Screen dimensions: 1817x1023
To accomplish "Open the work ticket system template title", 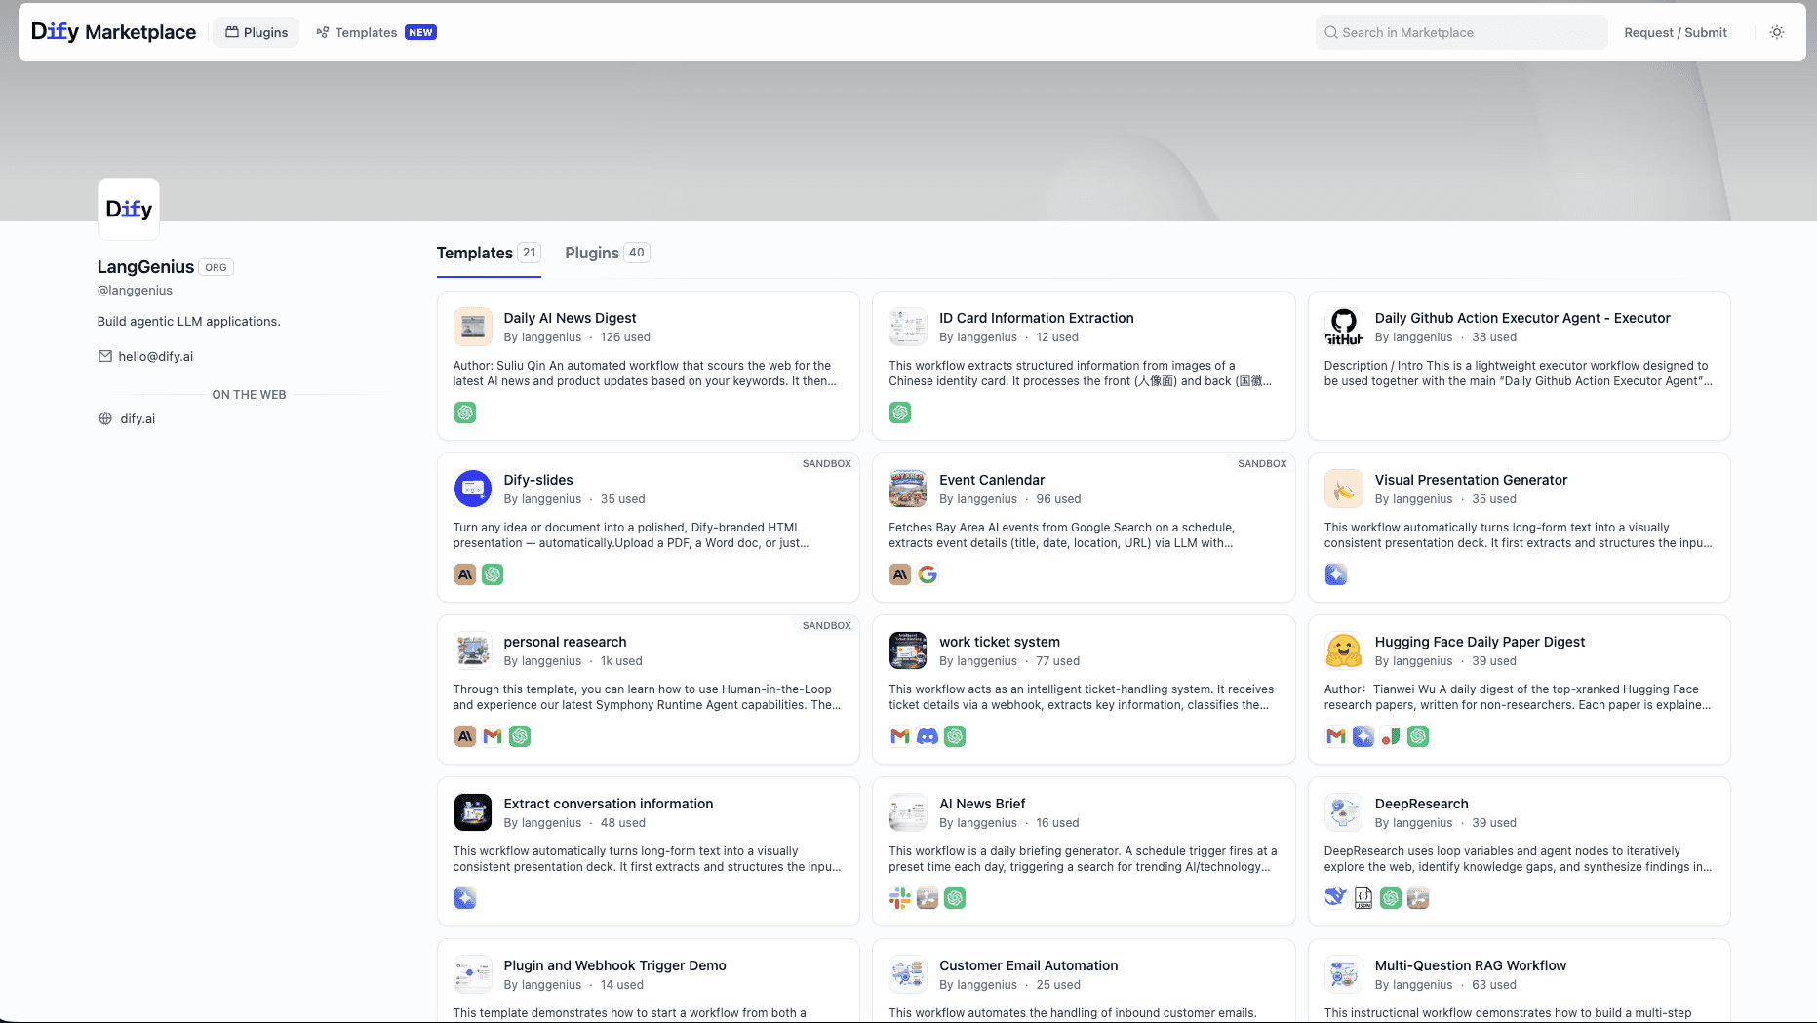I will point(1000,642).
